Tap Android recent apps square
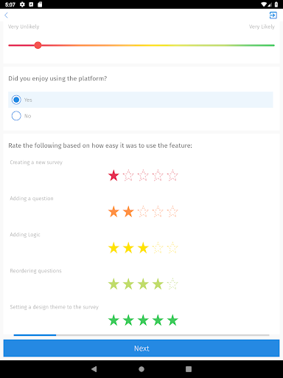The image size is (283, 378). point(189,369)
